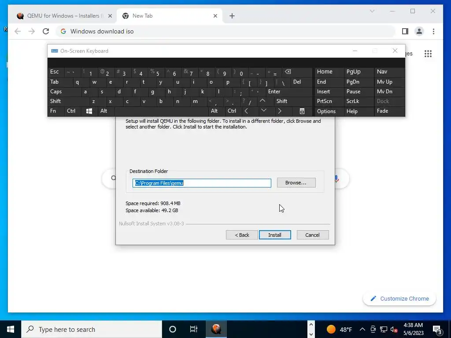
Task: Click the Nav key on On-Screen Keyboard
Action: pyautogui.click(x=389, y=72)
